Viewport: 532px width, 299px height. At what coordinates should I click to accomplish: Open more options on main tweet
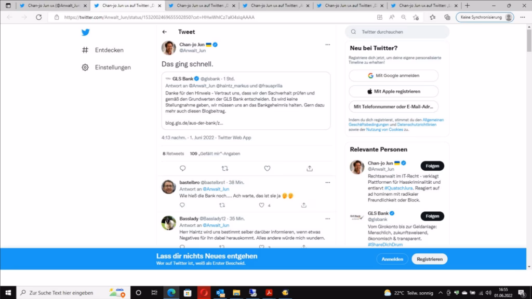tap(327, 45)
